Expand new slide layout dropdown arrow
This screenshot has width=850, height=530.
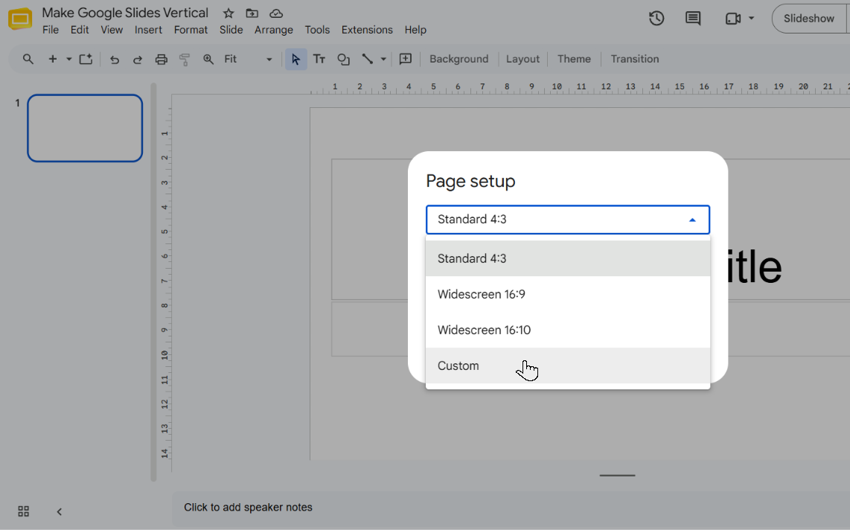[68, 59]
